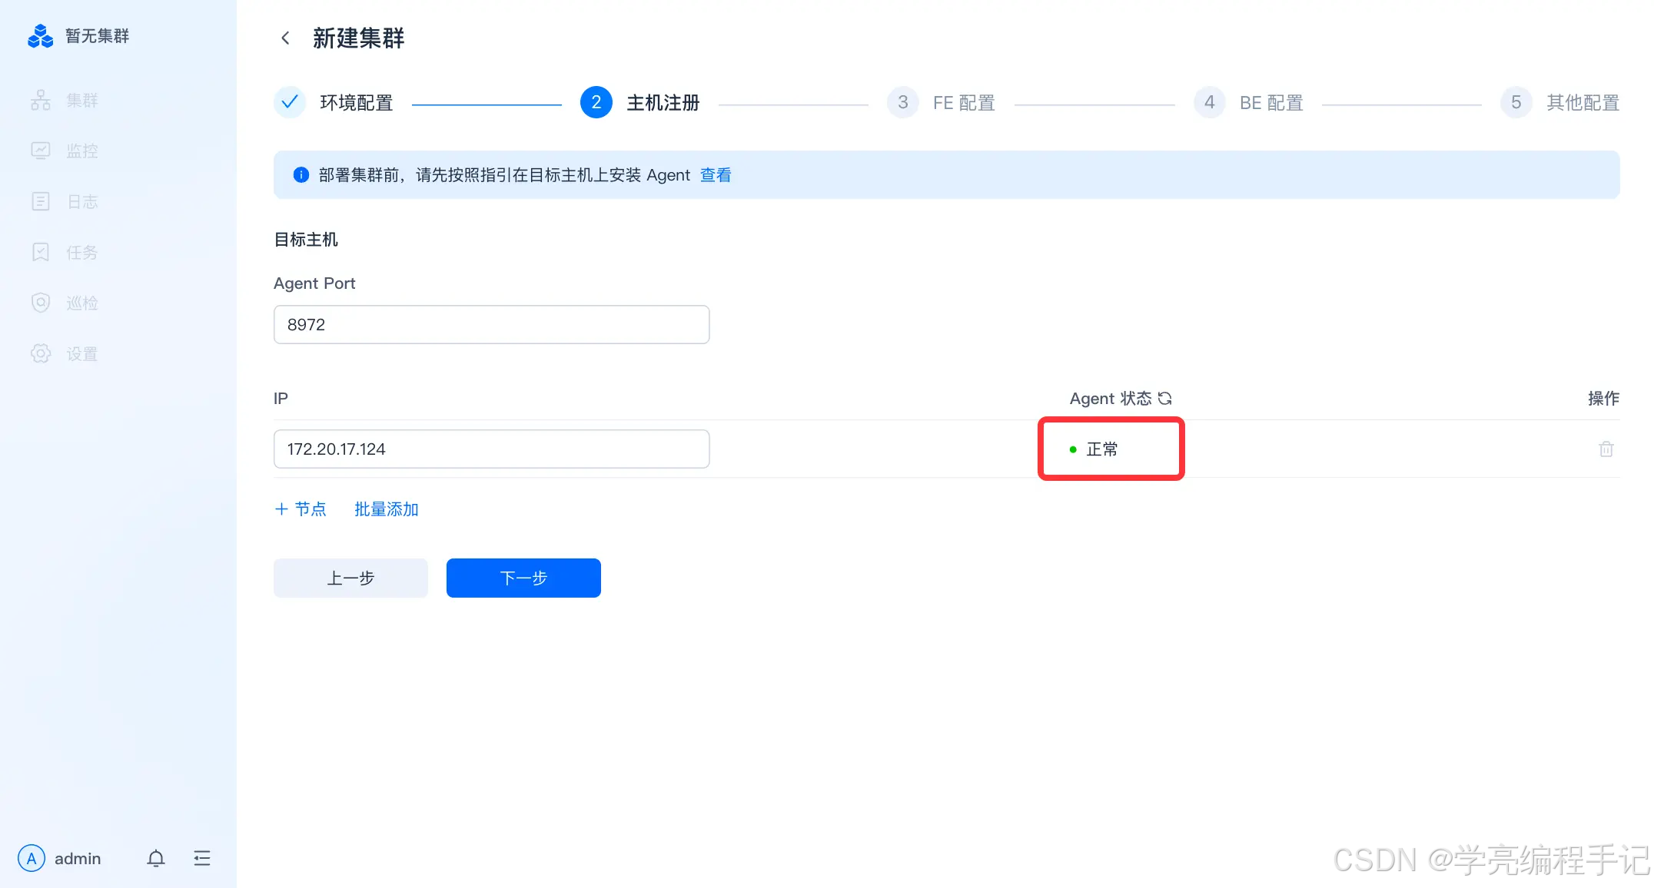The height and width of the screenshot is (888, 1654).
Task: Proceed with the 下一步 button
Action: (523, 578)
